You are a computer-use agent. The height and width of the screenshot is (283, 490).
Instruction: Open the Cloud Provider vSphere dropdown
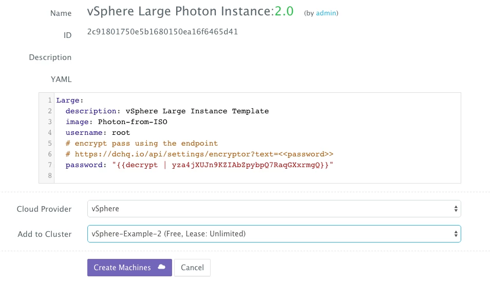tap(274, 209)
